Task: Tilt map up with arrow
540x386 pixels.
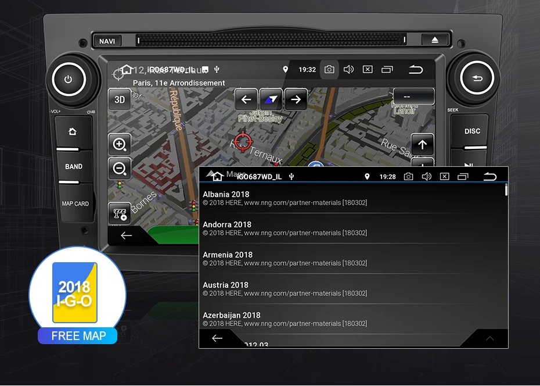Action: 422,144
